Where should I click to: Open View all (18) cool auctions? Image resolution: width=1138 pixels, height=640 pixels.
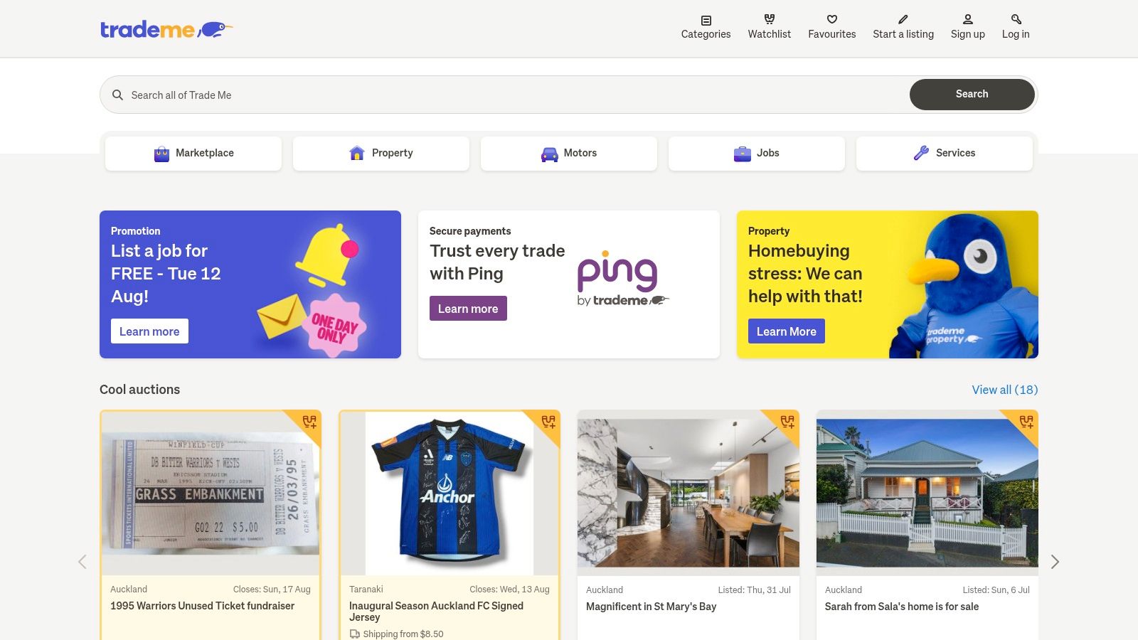point(1005,390)
